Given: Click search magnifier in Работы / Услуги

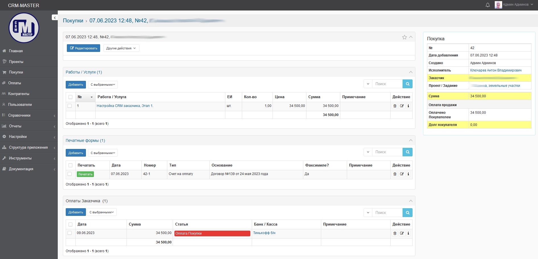Looking at the screenshot, I should (x=407, y=84).
